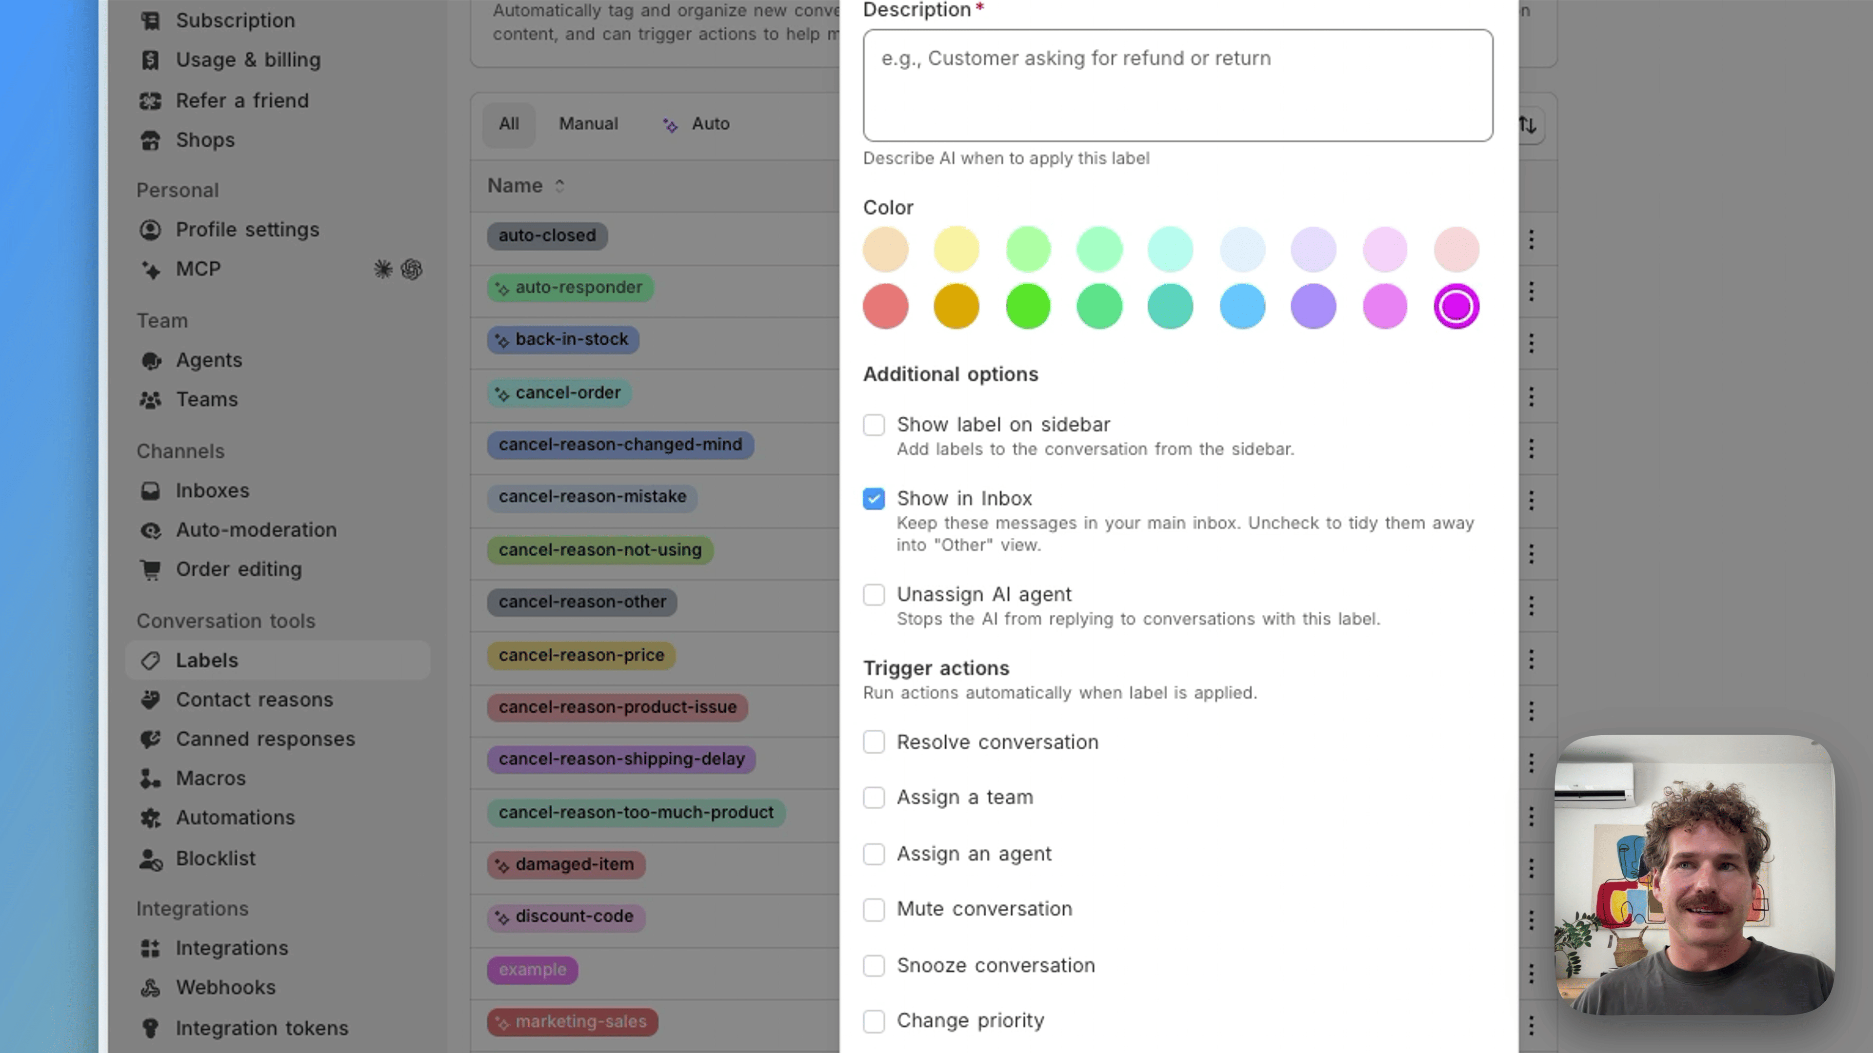Check Snooze conversation trigger action
The width and height of the screenshot is (1873, 1053).
pos(874,966)
